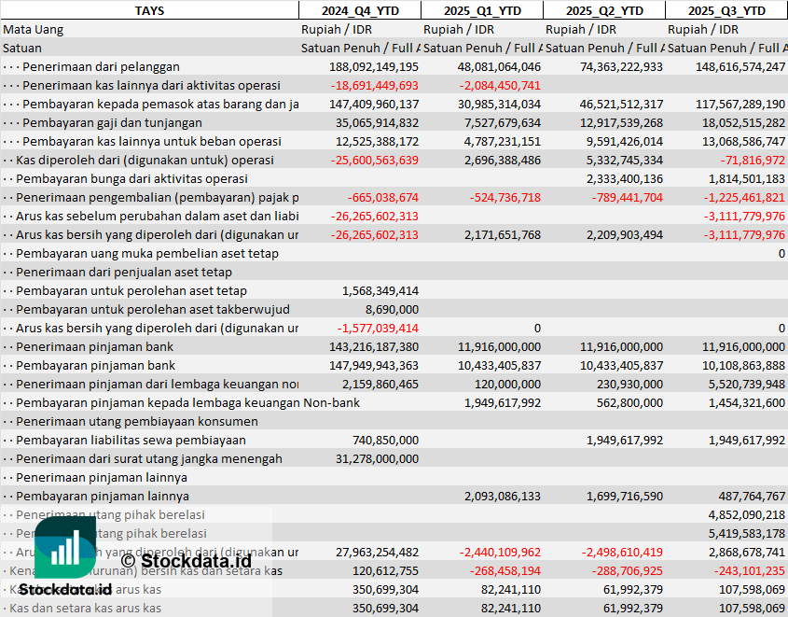Click the © Stockdata.id watermark text

[x=184, y=560]
